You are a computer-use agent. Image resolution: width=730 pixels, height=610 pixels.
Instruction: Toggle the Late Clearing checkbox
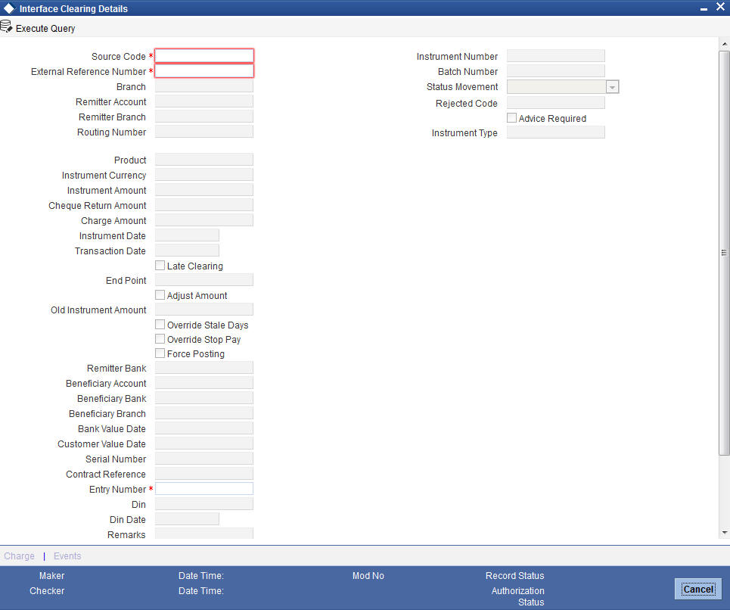(160, 266)
